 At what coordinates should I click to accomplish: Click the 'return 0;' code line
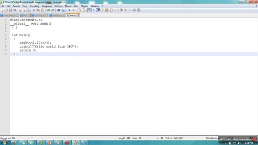[x=28, y=50]
